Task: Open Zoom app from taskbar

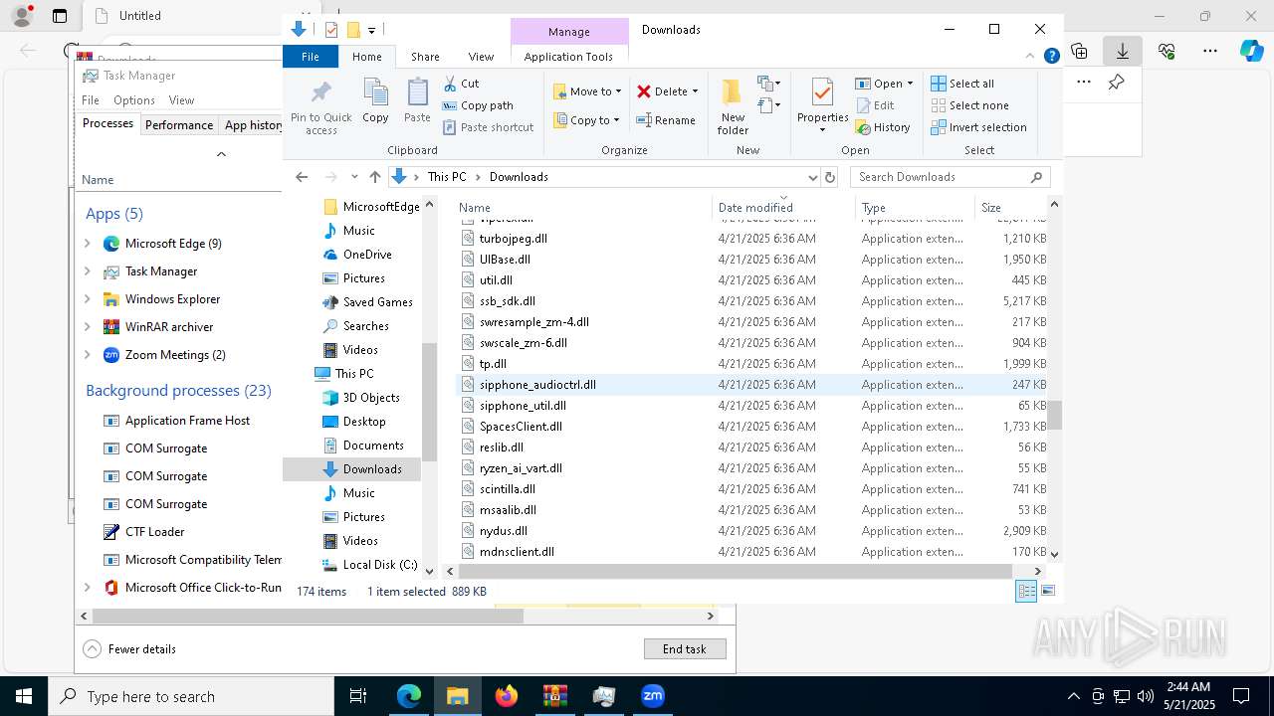Action: (x=653, y=696)
